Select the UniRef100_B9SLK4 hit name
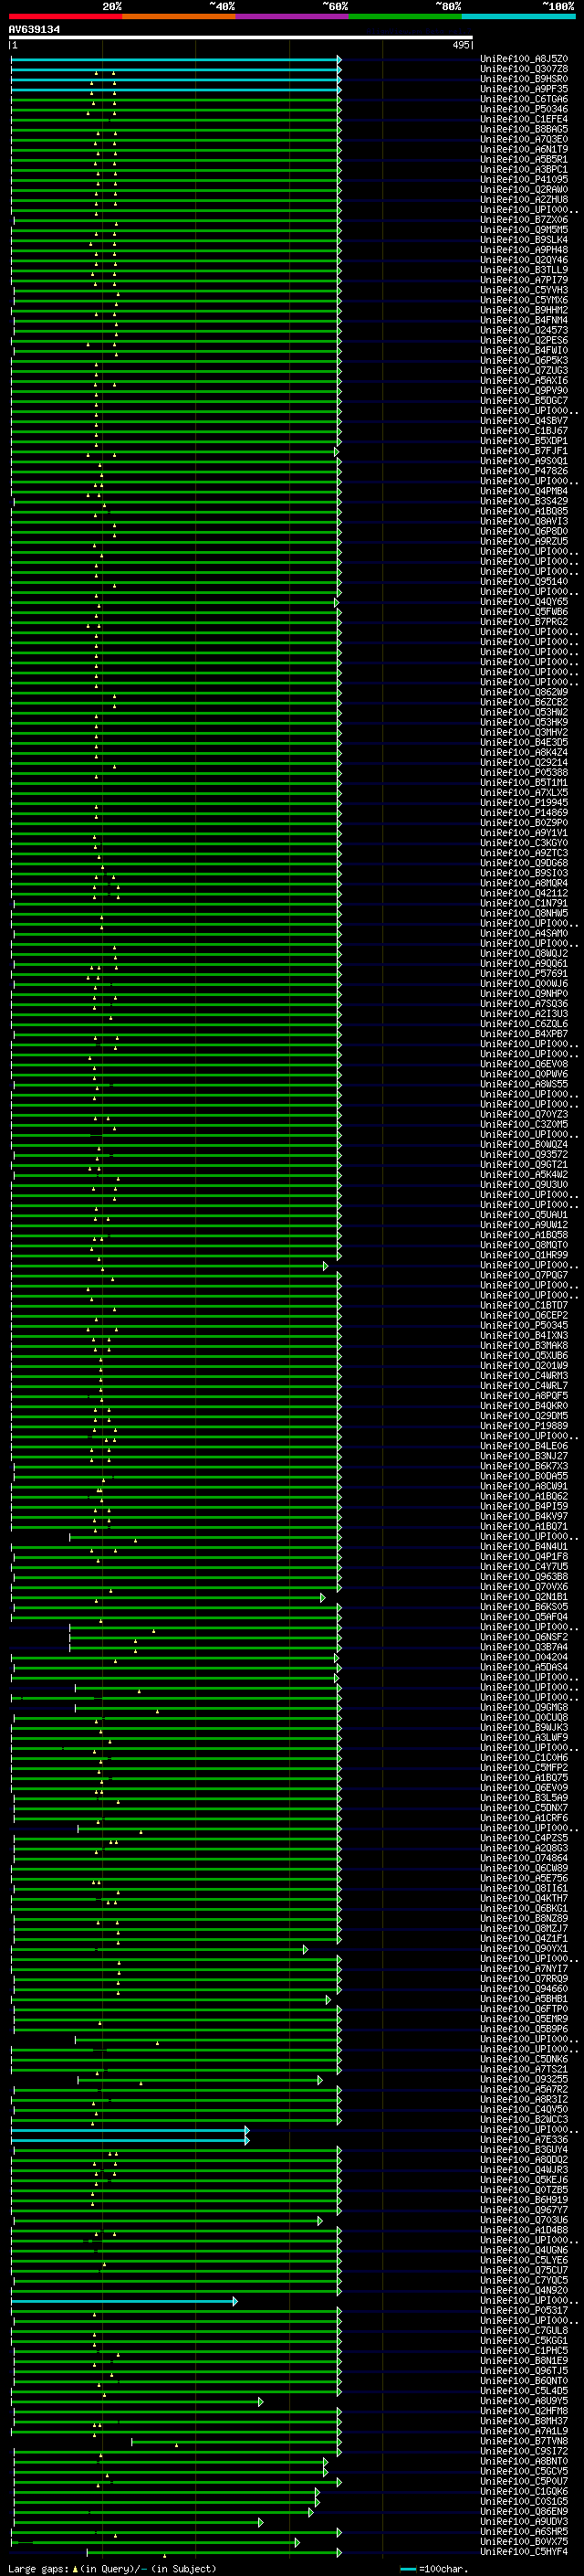This screenshot has width=584, height=2576. coord(524,240)
